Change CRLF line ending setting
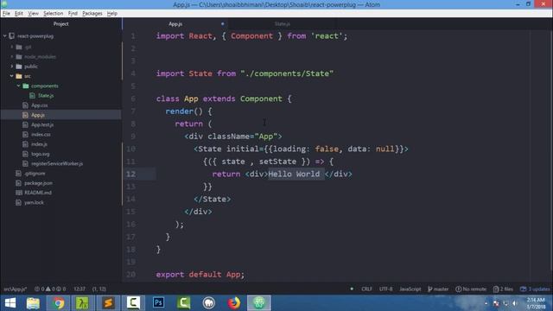553x311 pixels. pos(366,289)
